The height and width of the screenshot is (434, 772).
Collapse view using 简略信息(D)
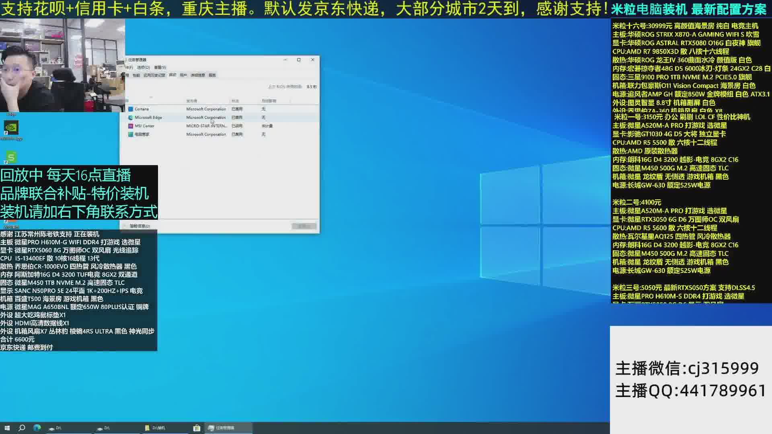click(x=139, y=226)
